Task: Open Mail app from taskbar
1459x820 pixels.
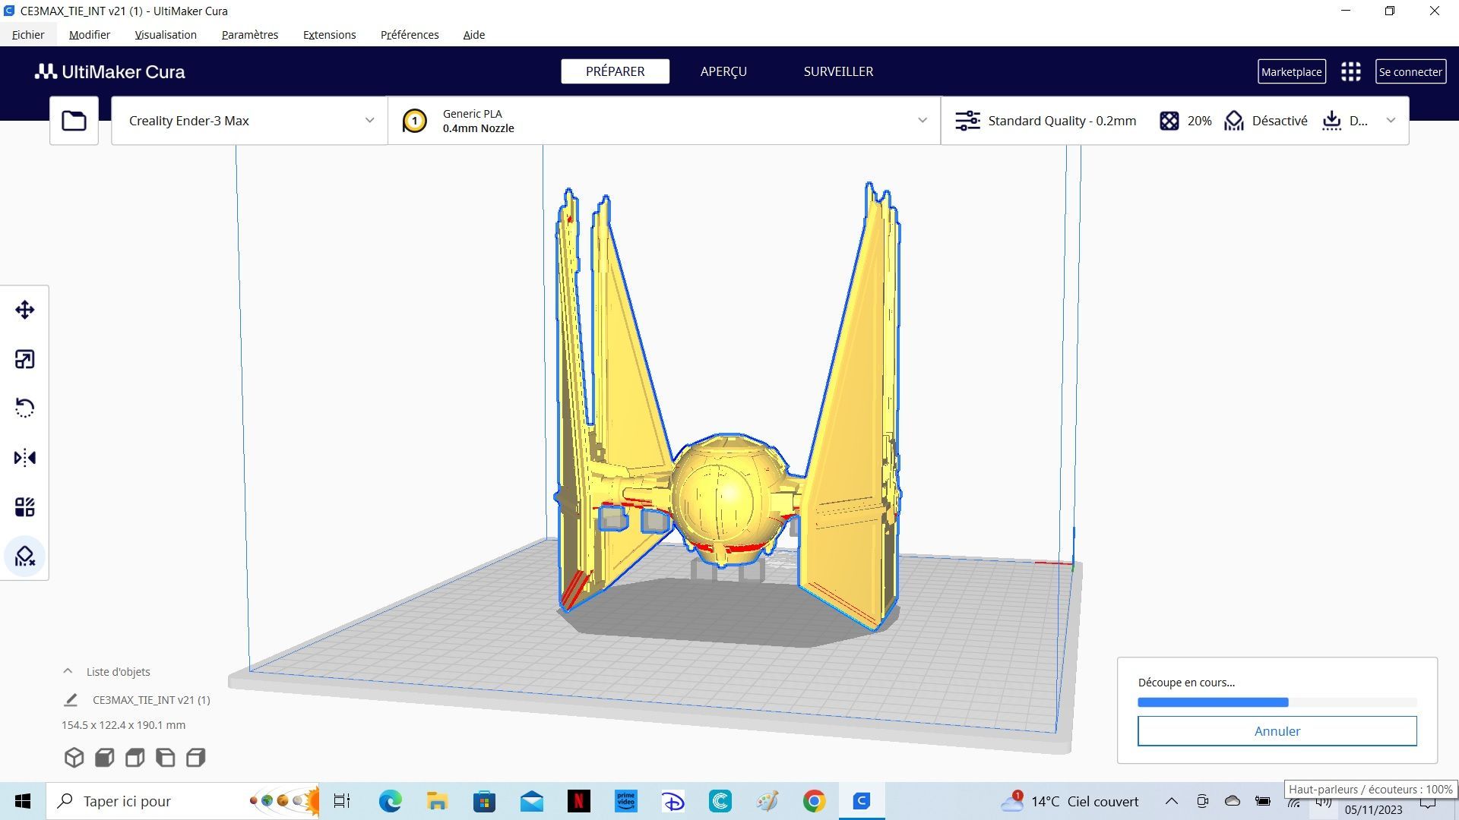Action: [531, 801]
